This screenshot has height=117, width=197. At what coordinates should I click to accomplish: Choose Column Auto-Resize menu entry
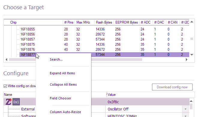65,112
